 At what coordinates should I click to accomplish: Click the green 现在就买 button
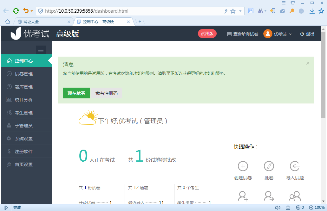pos(76,93)
